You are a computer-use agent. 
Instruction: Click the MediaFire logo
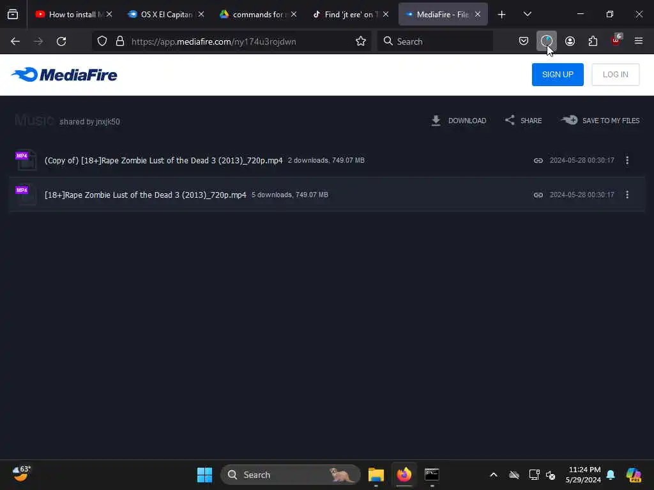pos(65,75)
